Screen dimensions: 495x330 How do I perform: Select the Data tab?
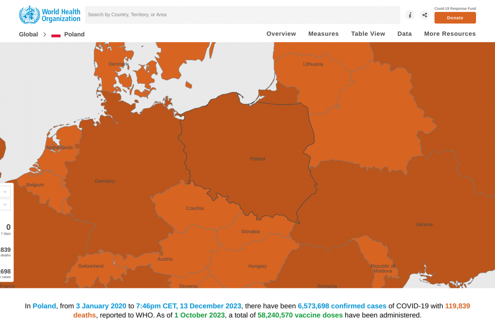click(x=404, y=34)
